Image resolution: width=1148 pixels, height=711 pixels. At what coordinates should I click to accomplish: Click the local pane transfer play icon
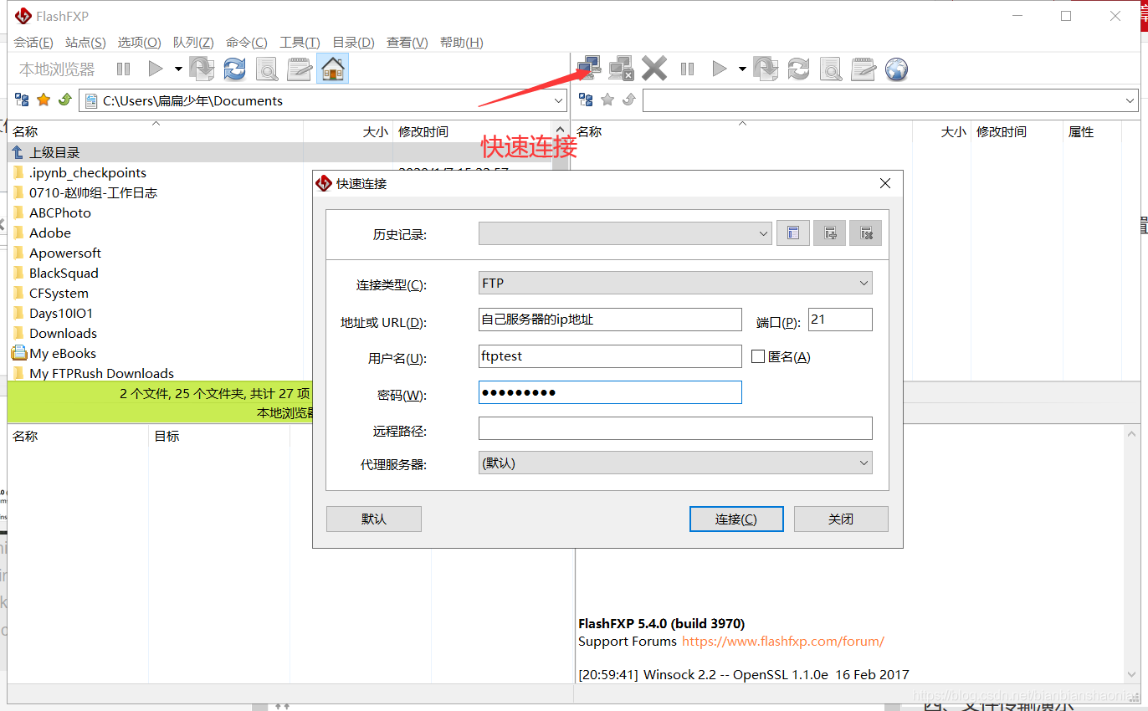[156, 69]
